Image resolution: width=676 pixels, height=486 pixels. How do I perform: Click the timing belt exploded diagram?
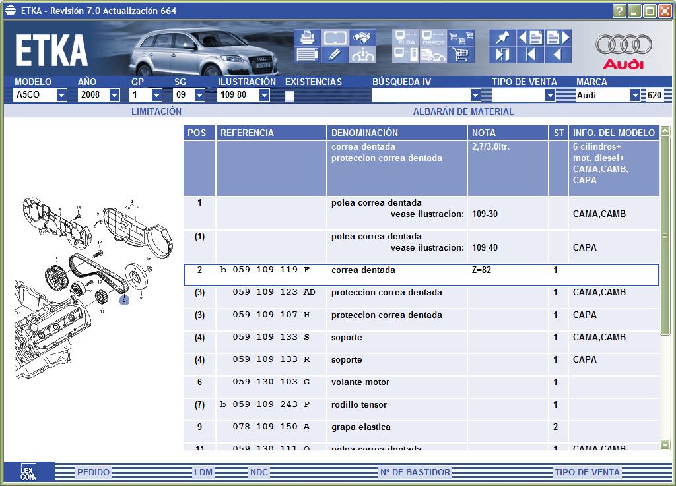(92, 288)
